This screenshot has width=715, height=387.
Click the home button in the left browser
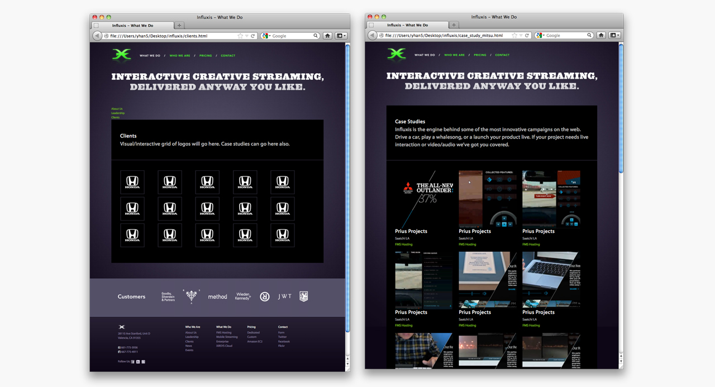click(327, 36)
